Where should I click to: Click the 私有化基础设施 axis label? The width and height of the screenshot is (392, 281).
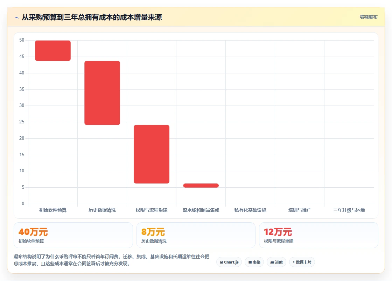[250, 210]
